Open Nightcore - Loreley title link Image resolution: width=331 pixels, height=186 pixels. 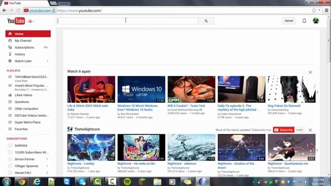click(81, 163)
